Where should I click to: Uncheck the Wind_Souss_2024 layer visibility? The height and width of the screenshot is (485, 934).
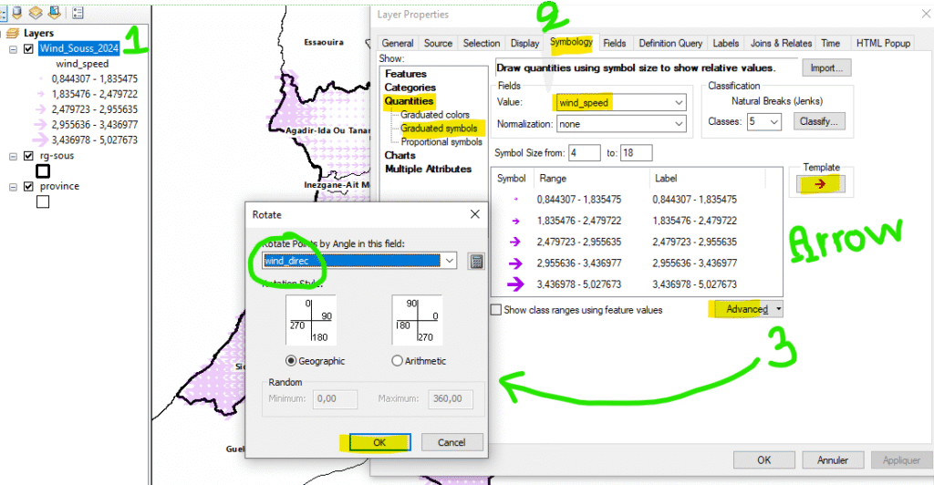tap(28, 48)
